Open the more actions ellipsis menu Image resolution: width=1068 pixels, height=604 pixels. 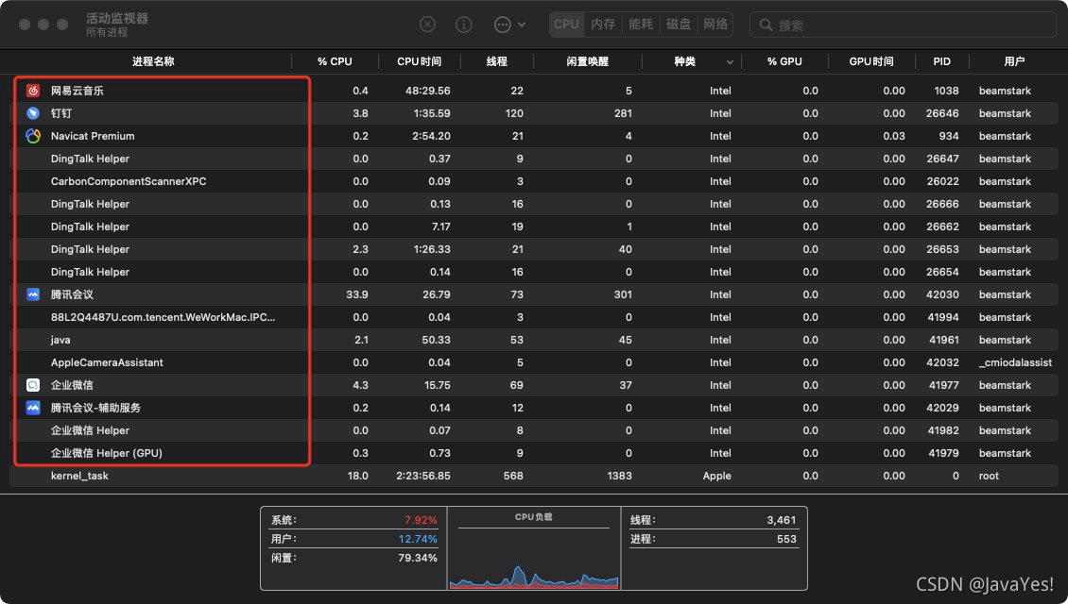click(x=509, y=25)
